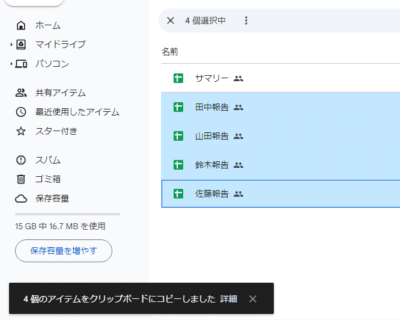
Task: Click the スパム warning icon
Action: click(x=21, y=160)
